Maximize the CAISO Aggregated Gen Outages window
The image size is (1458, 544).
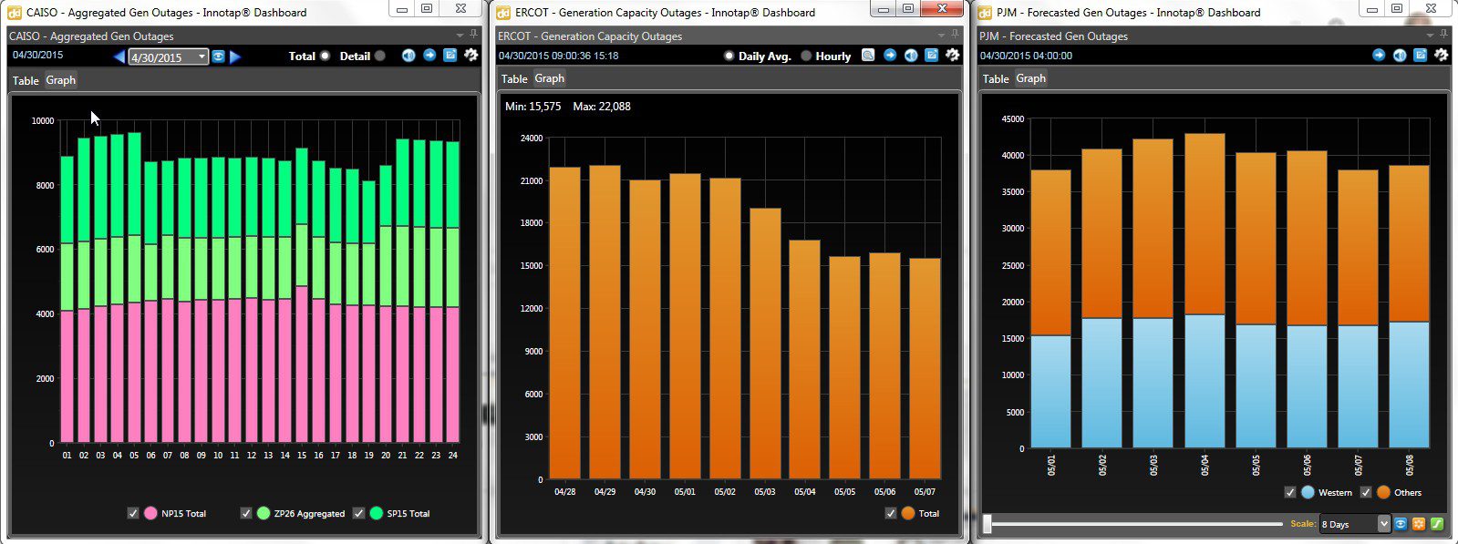click(x=427, y=8)
